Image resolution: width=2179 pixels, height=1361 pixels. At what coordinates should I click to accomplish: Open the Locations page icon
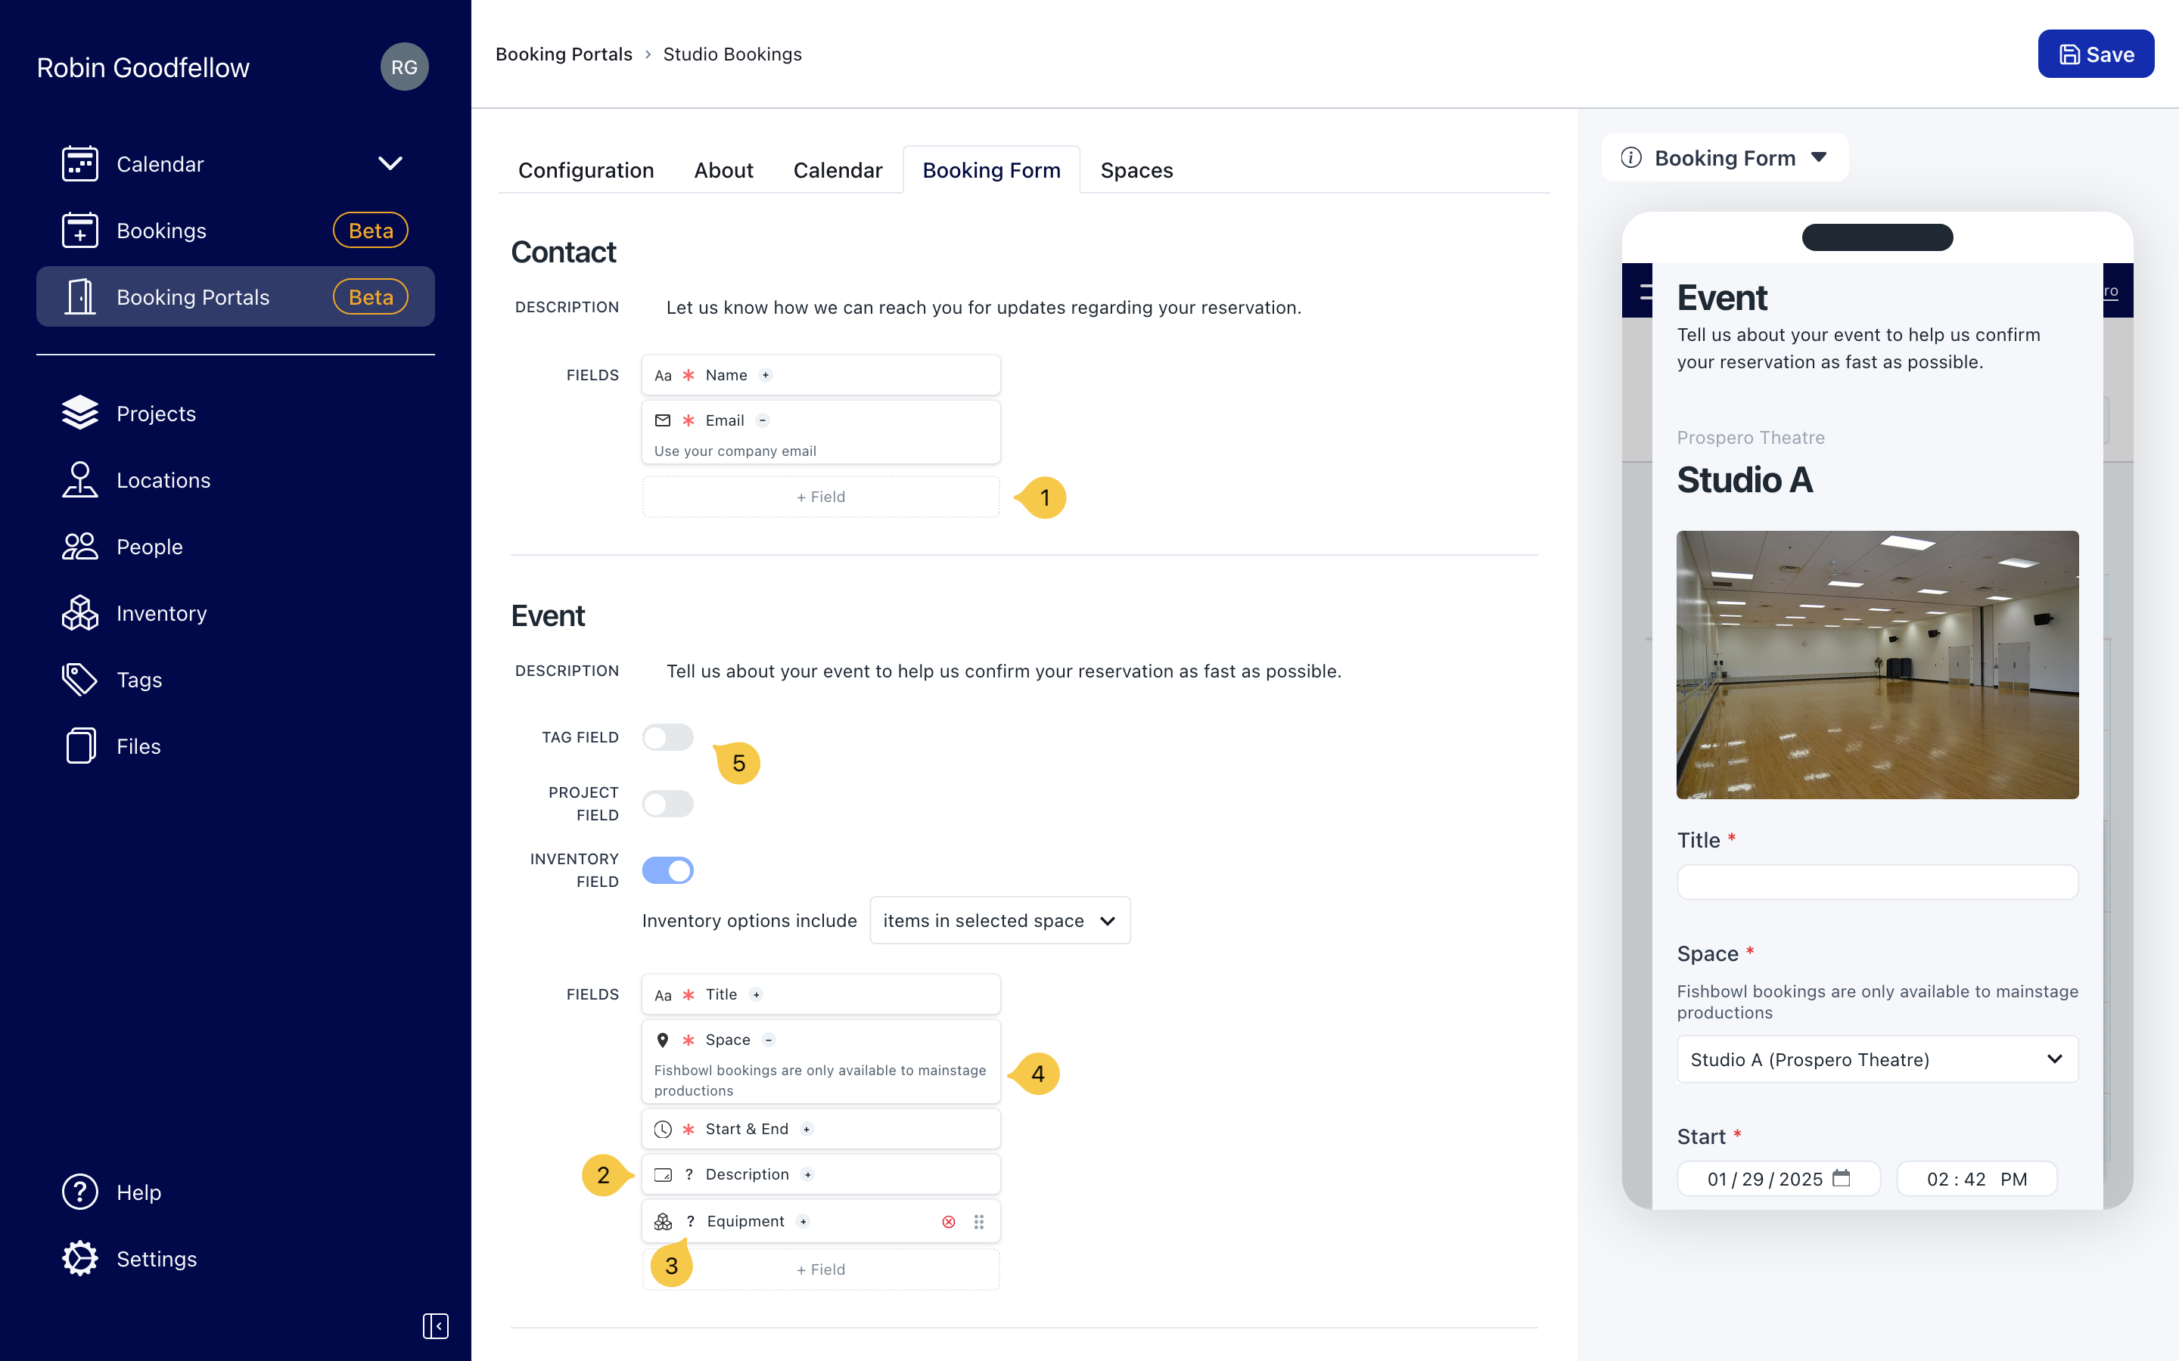[79, 480]
